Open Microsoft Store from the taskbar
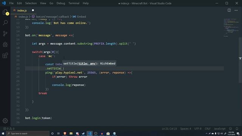This screenshot has width=242, height=136. pos(108,133)
